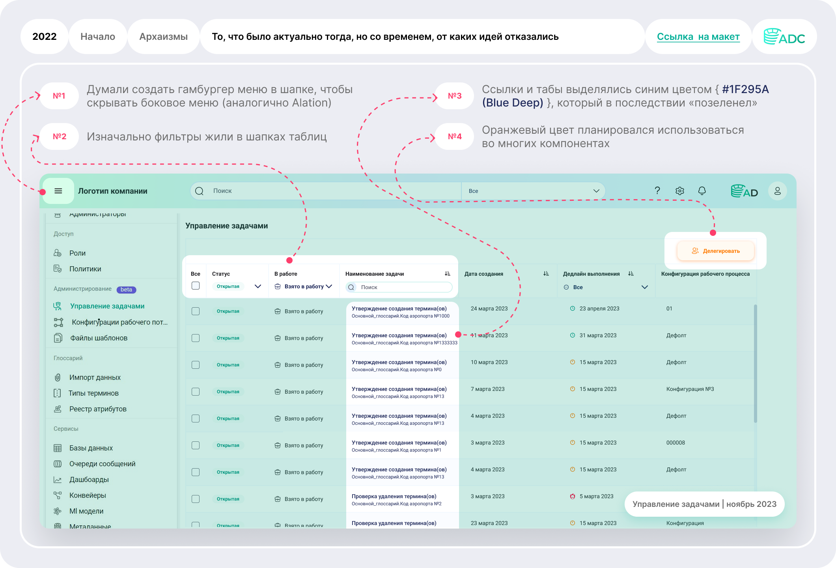Check the row with configuration 000008
Screen dimensions: 836x568
[196, 445]
